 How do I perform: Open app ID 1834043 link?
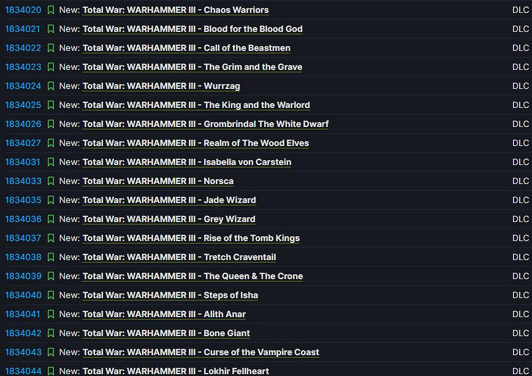pos(23,352)
